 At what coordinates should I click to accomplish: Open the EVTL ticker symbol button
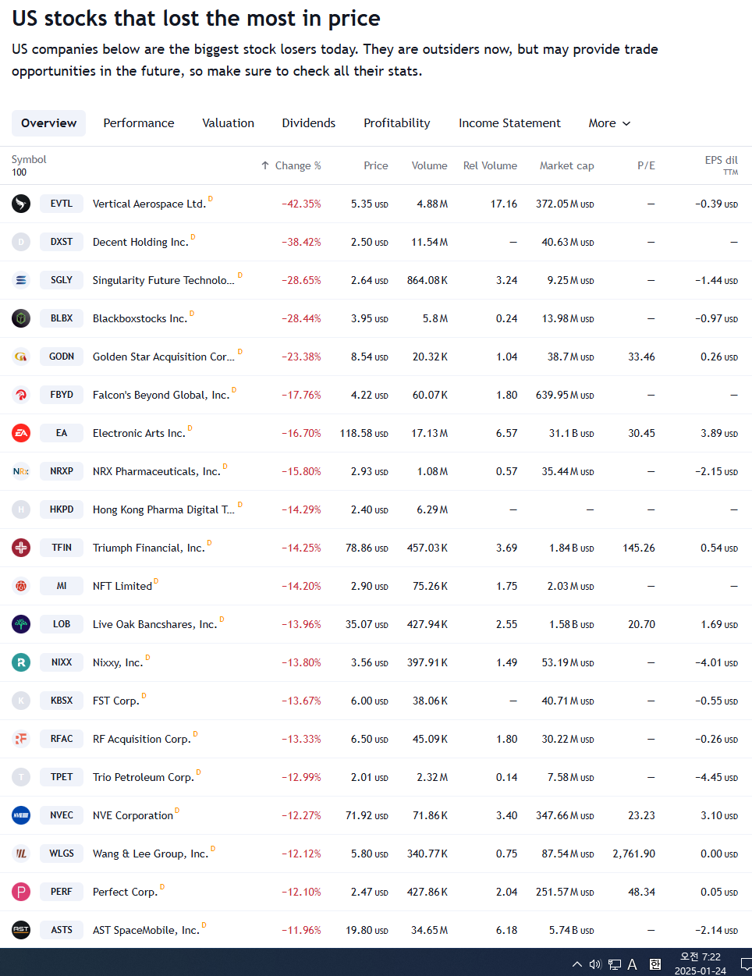62,204
